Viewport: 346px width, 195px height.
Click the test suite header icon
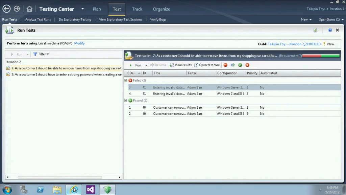(x=129, y=56)
